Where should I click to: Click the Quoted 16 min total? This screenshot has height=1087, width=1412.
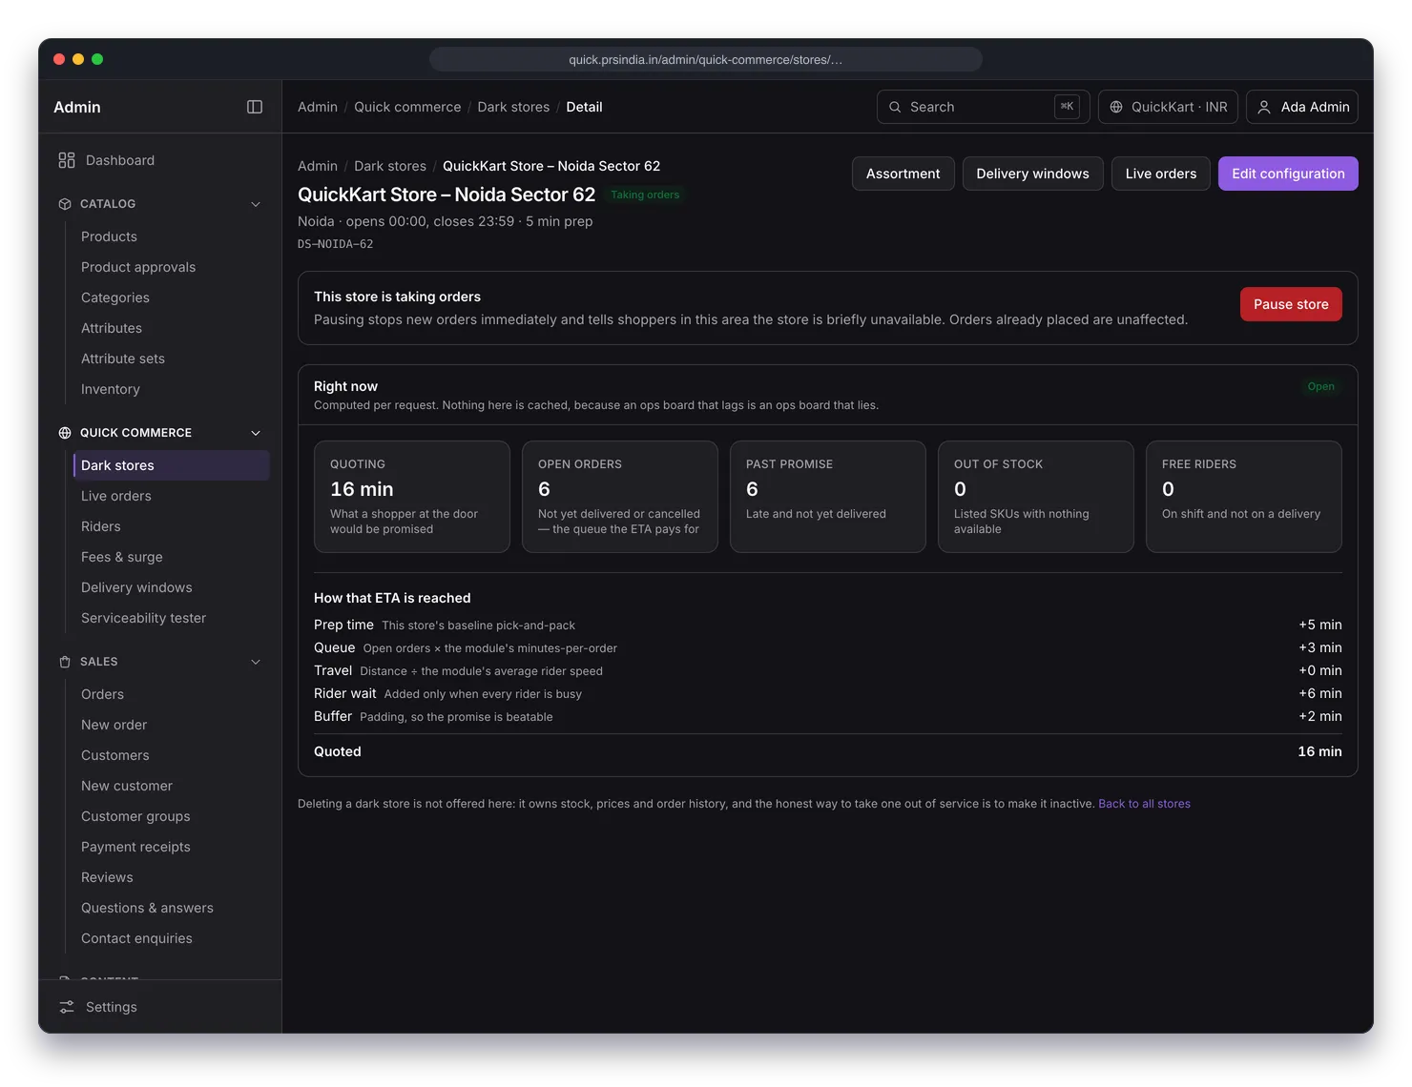pyautogui.click(x=1319, y=751)
